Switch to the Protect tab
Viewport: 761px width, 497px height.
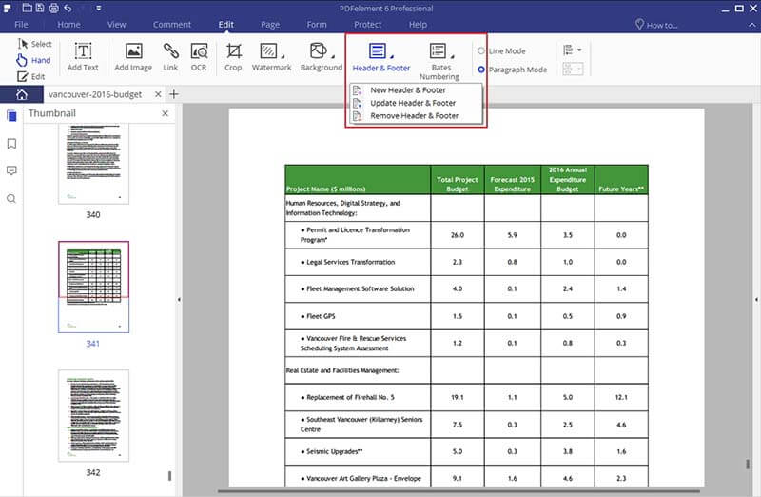tap(367, 25)
